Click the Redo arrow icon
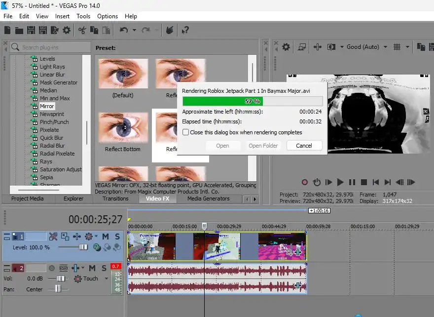 [x=146, y=30]
